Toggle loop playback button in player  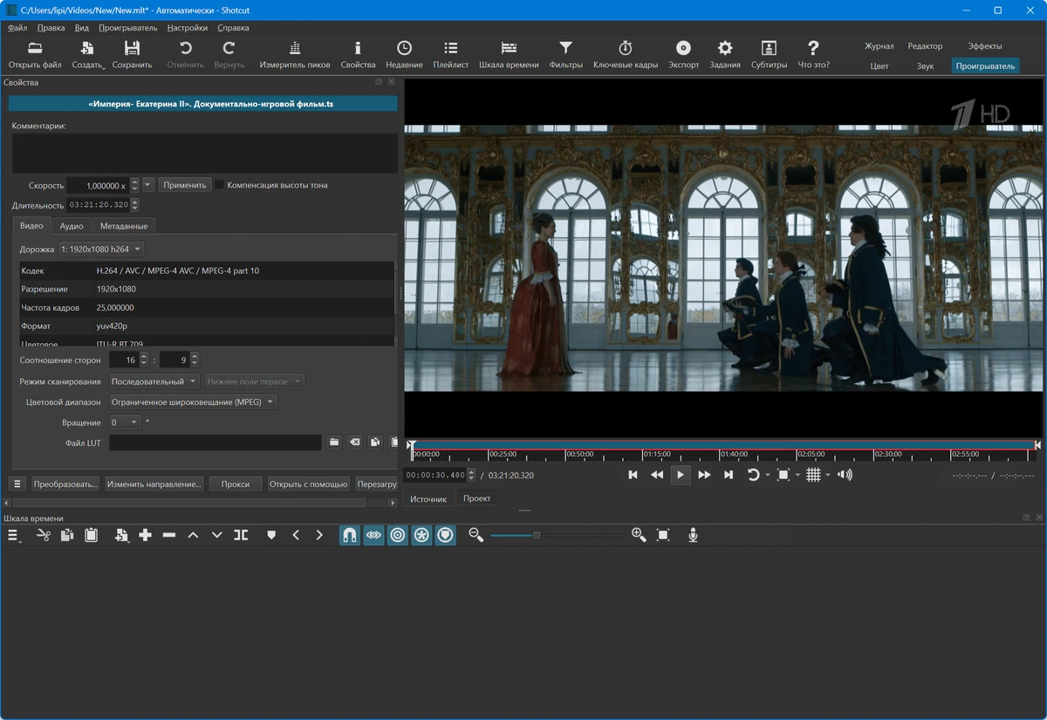(x=753, y=475)
